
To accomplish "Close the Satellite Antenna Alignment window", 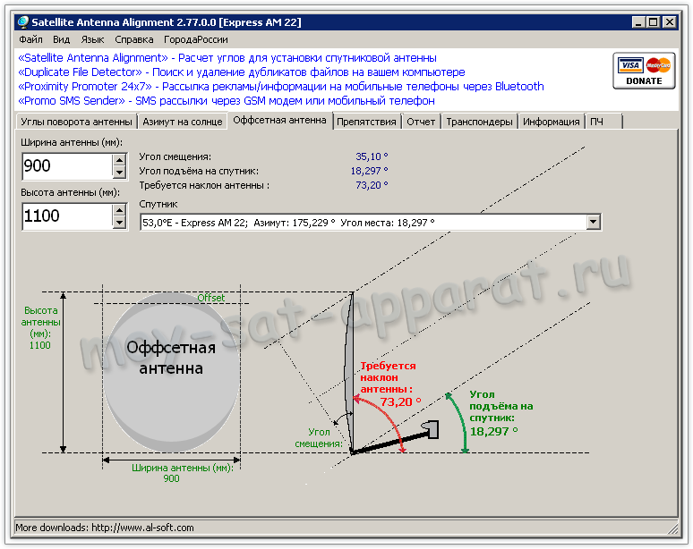I will point(670,22).
